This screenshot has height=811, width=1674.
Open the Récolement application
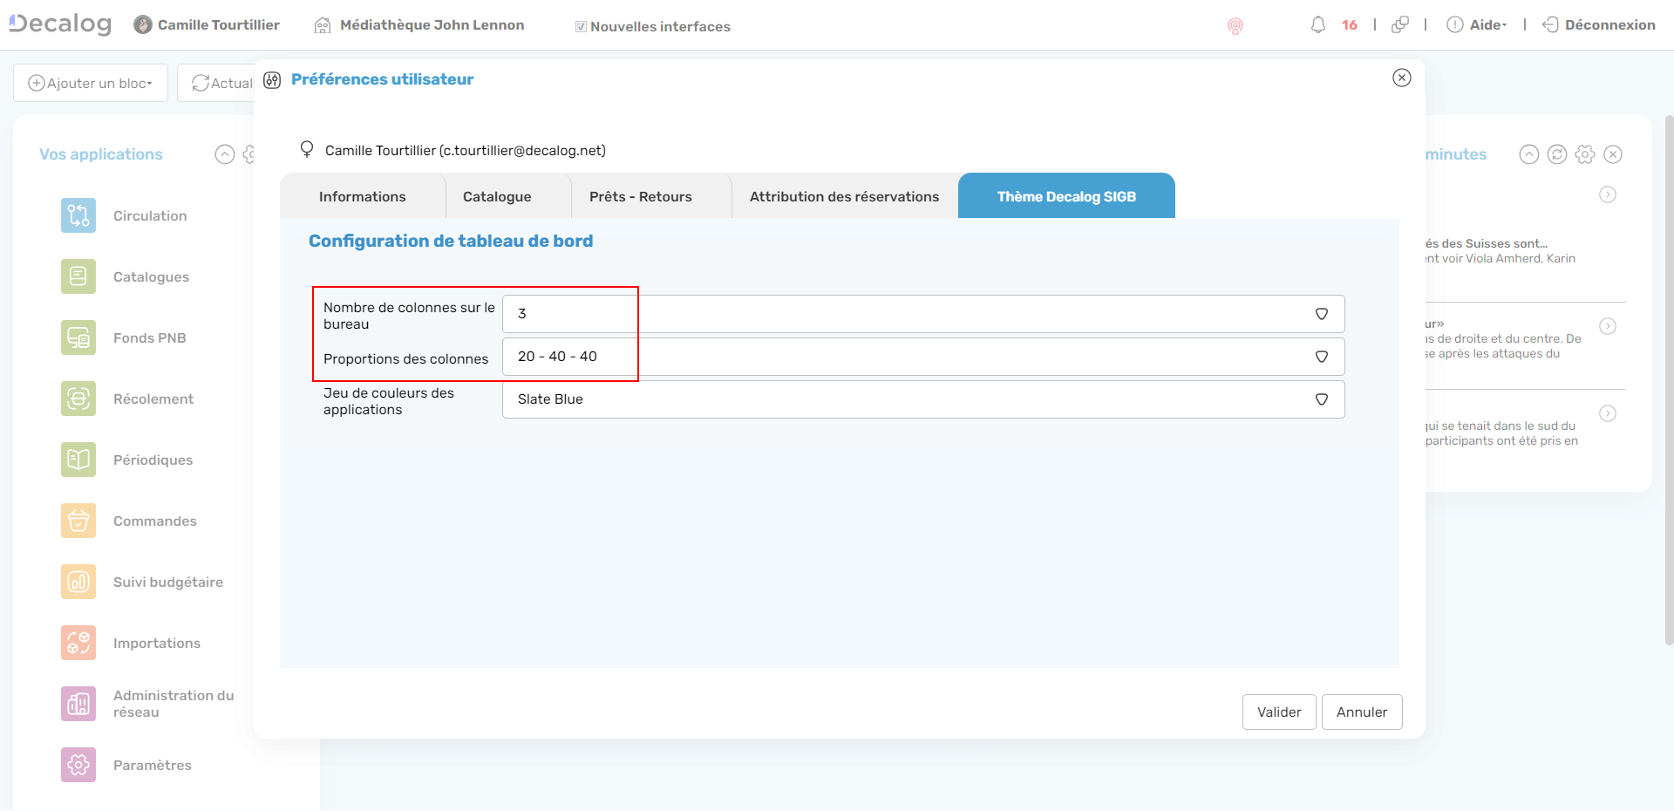click(x=153, y=399)
